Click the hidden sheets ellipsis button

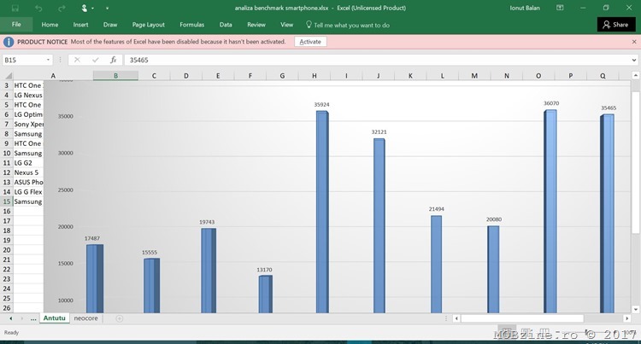tap(33, 318)
